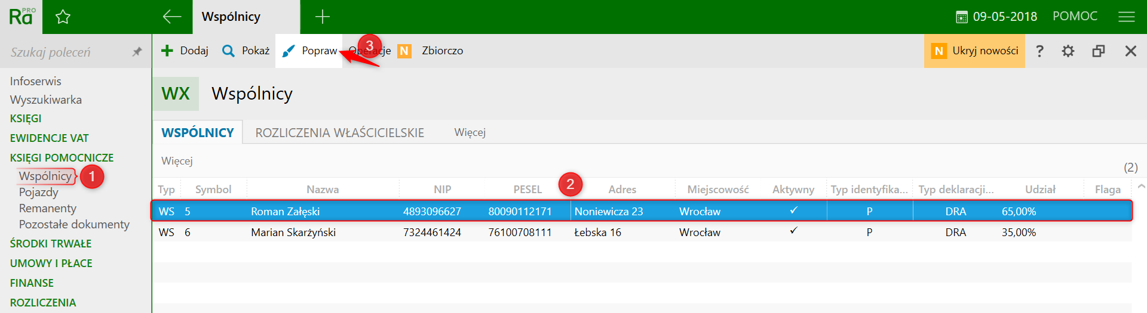
Task: Click address Łebska 16
Action: tap(597, 232)
